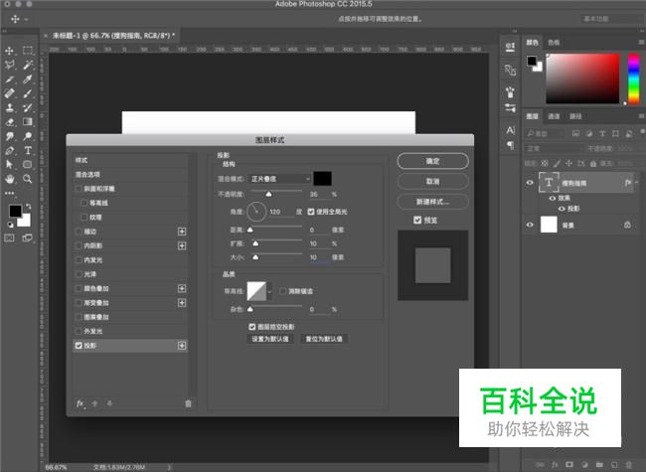Add another Drop Shadow with plus icon (投影 row)
The height and width of the screenshot is (472, 646).
(182, 346)
